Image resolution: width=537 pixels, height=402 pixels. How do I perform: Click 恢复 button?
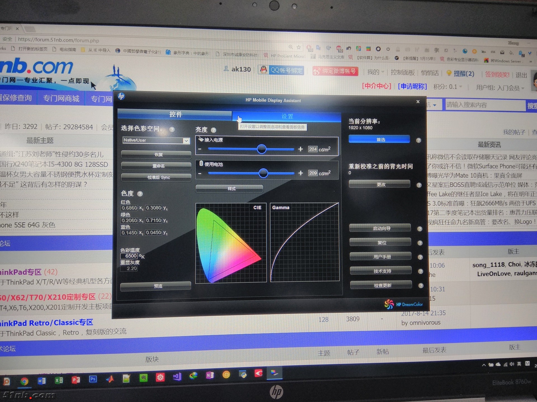[x=156, y=154]
